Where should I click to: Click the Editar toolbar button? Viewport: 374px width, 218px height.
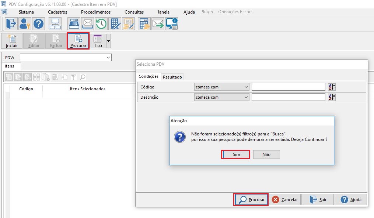(34, 41)
